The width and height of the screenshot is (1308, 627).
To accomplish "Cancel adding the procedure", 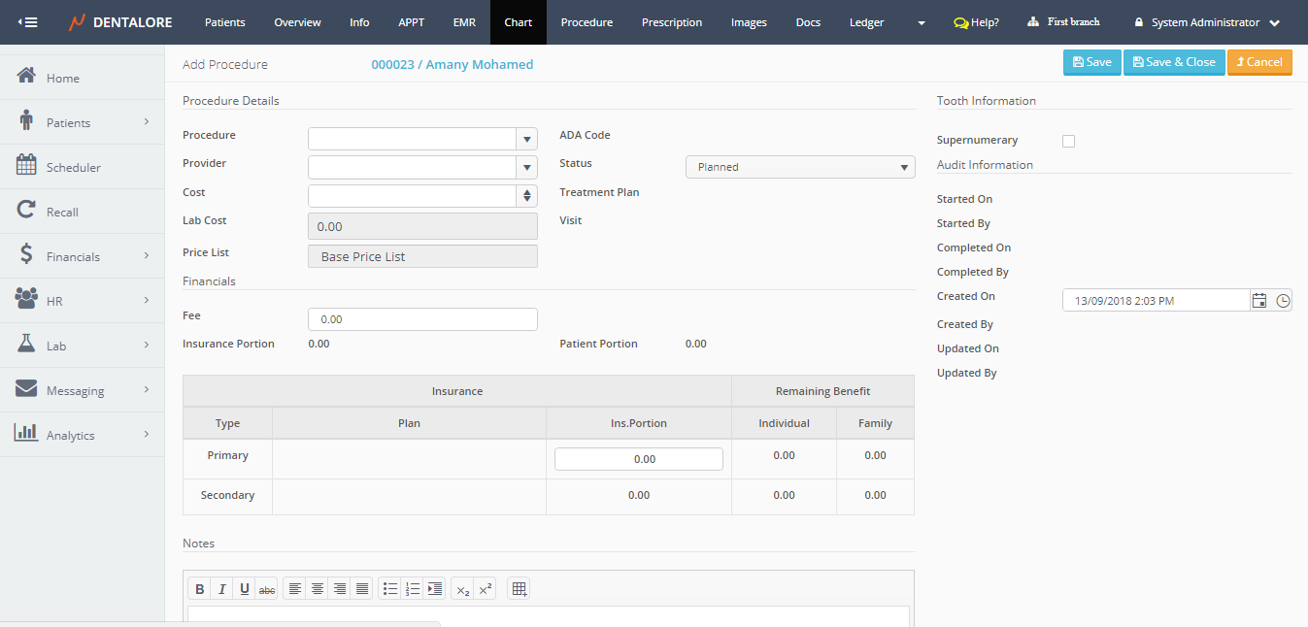I will click(x=1259, y=62).
